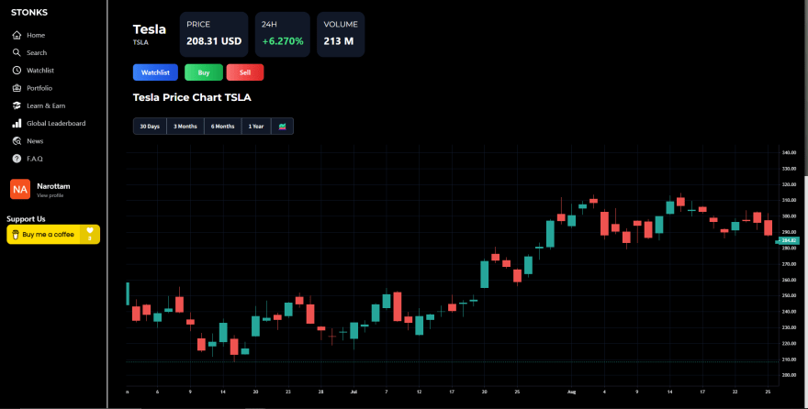The height and width of the screenshot is (409, 808).
Task: Select the 6 Months range
Action: (x=222, y=126)
